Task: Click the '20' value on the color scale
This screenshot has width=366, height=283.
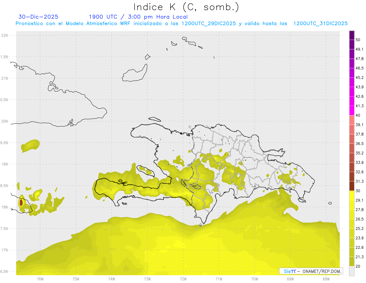Action: pyautogui.click(x=358, y=267)
